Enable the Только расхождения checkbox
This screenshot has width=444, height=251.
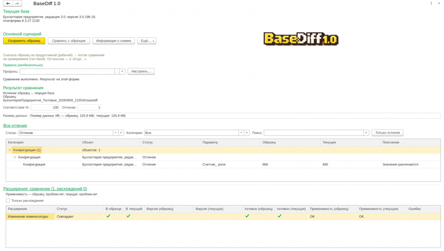click(x=8, y=201)
